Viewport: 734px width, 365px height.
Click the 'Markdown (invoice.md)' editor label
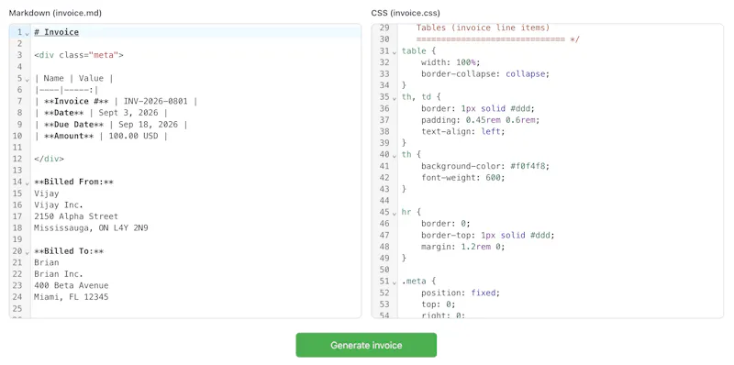55,13
